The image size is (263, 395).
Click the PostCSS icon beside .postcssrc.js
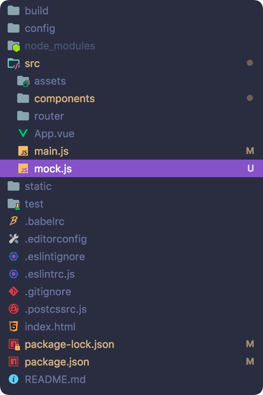coord(14,309)
